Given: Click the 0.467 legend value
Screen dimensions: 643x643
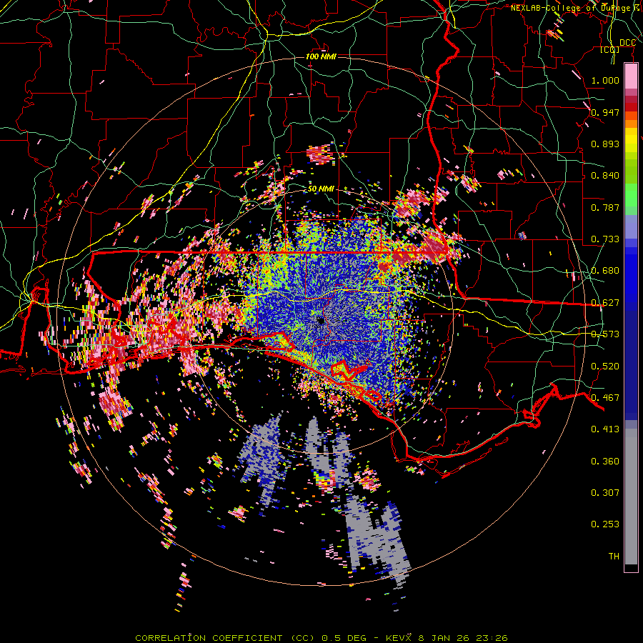Looking at the screenshot, I should pos(605,398).
